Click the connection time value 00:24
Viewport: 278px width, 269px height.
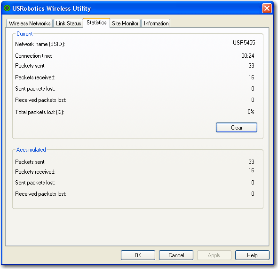click(248, 56)
